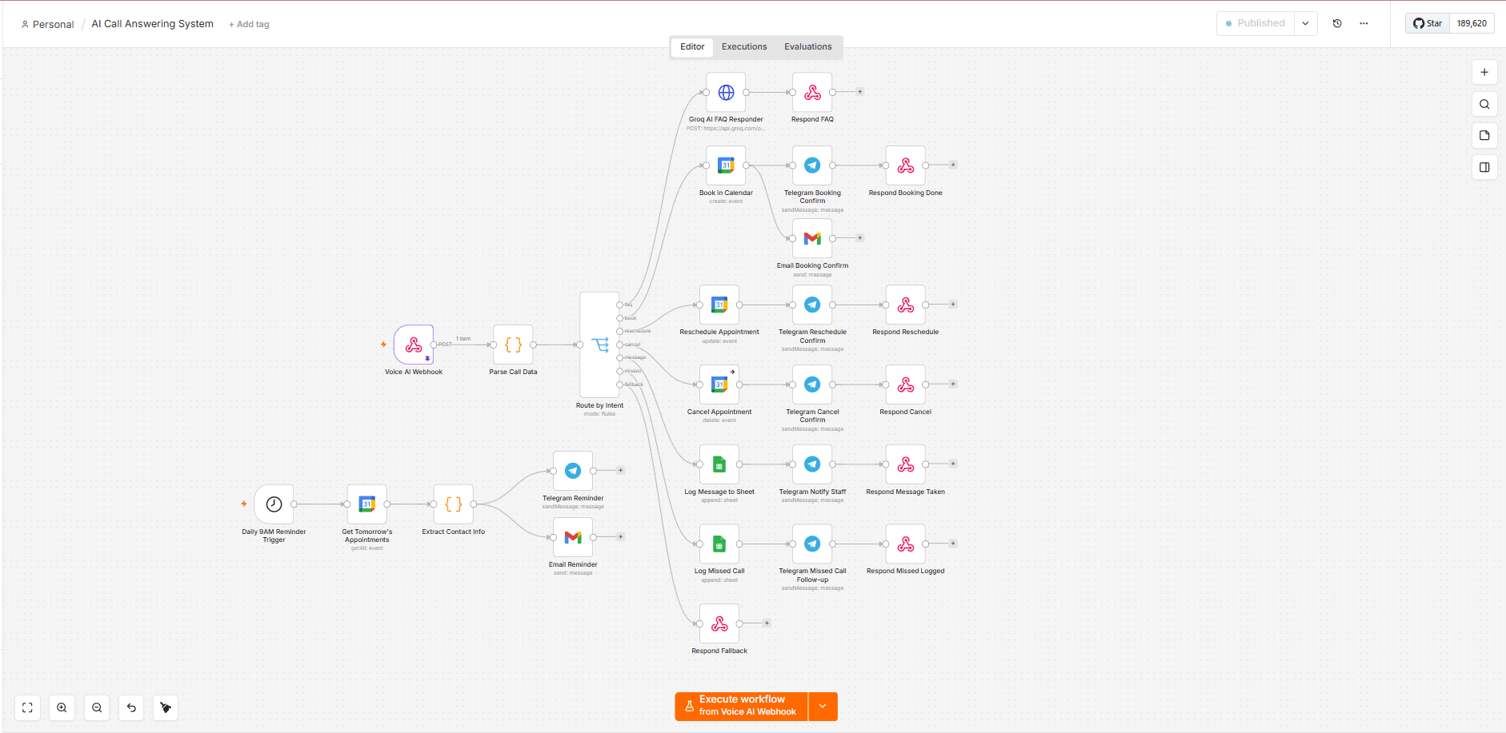Select the Reschedule Appointment calendar node

(x=719, y=305)
